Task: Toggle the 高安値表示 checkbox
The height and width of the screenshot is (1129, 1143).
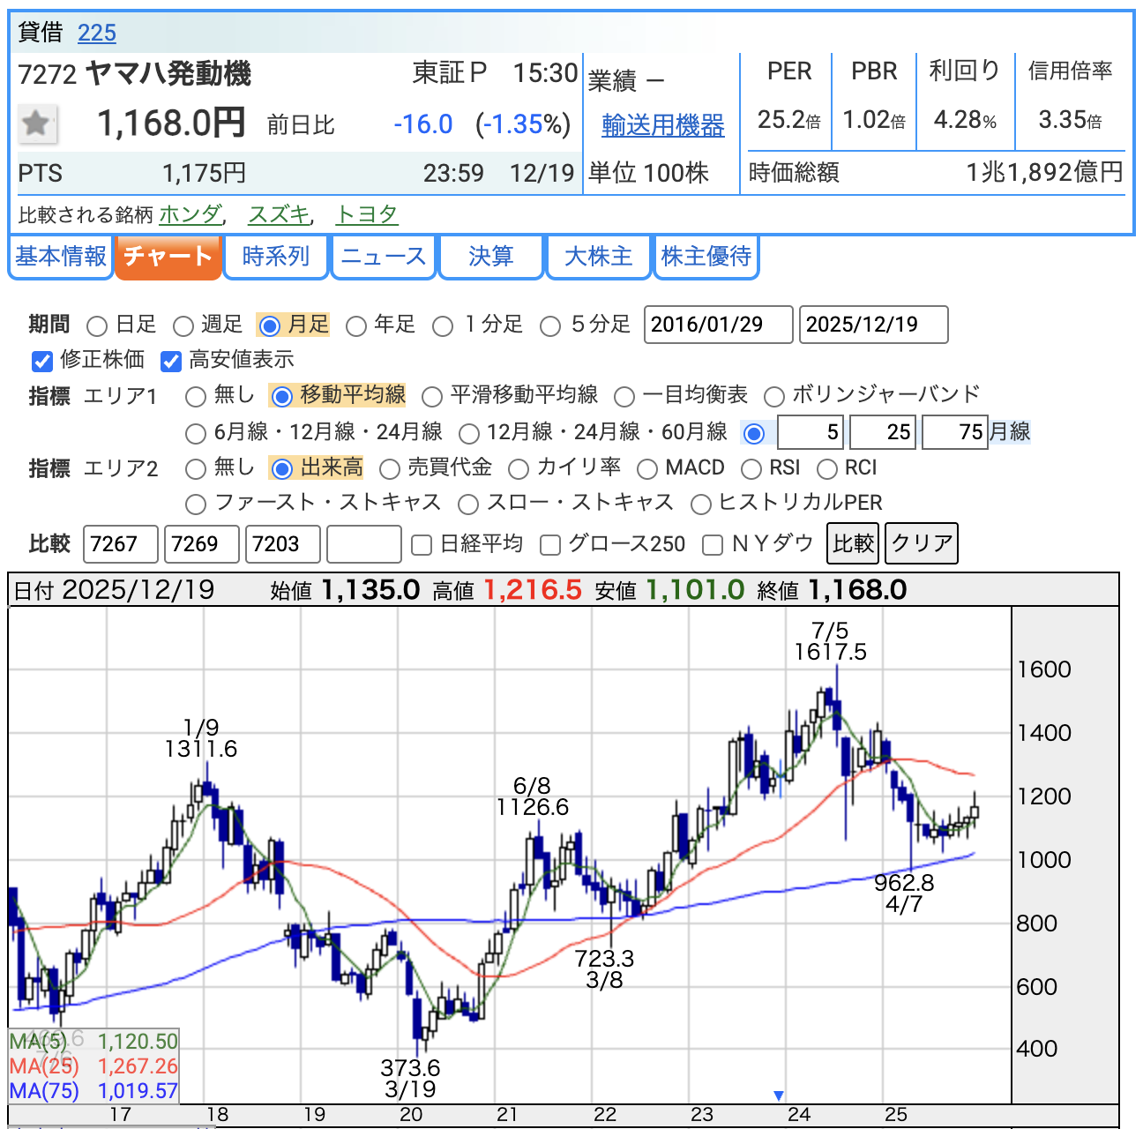Action: [171, 361]
